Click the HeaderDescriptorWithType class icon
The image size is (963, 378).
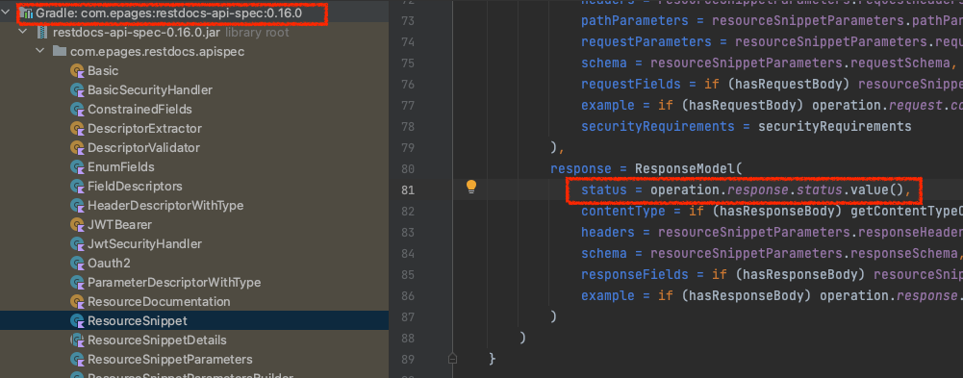(77, 206)
